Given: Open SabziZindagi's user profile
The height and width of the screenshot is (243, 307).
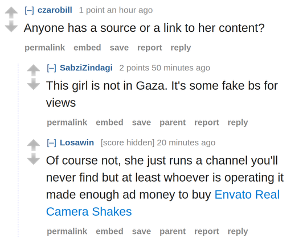Looking at the screenshot, I should 86,68.
